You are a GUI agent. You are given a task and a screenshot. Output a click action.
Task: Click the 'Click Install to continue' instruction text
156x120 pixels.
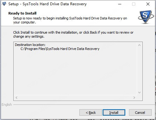coord(73,34)
